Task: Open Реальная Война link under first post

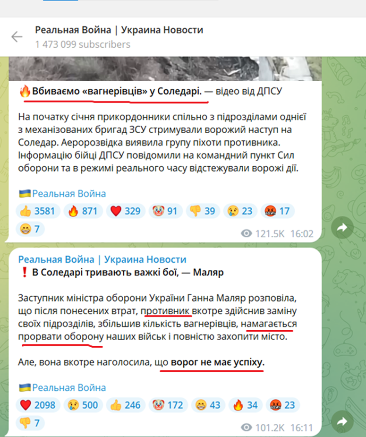Action: tap(69, 193)
